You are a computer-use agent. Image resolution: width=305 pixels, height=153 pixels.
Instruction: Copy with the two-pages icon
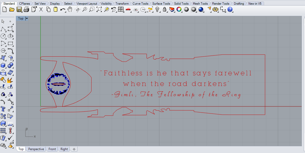48,9
